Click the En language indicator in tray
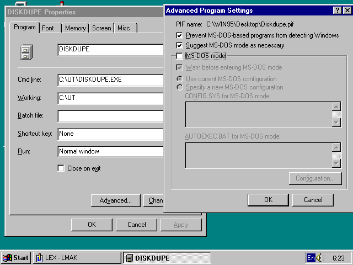 pos(311,258)
